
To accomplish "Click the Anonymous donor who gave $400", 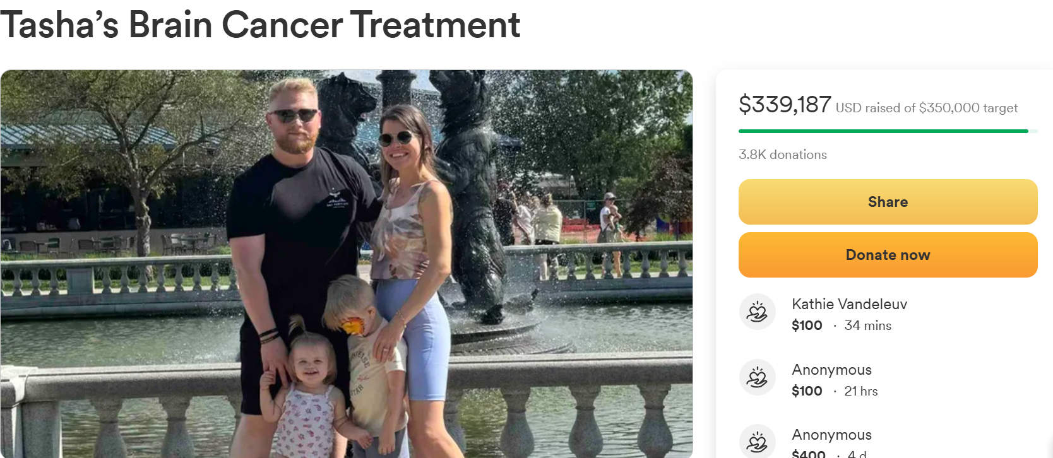I will coord(831,435).
